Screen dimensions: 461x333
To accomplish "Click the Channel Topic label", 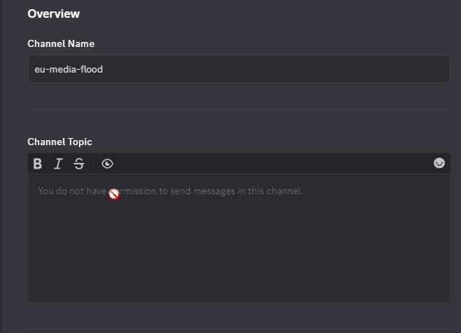I will coord(60,142).
